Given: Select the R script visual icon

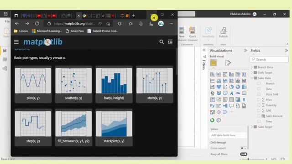Looking at the screenshot, I should pyautogui.click(x=244, y=100).
